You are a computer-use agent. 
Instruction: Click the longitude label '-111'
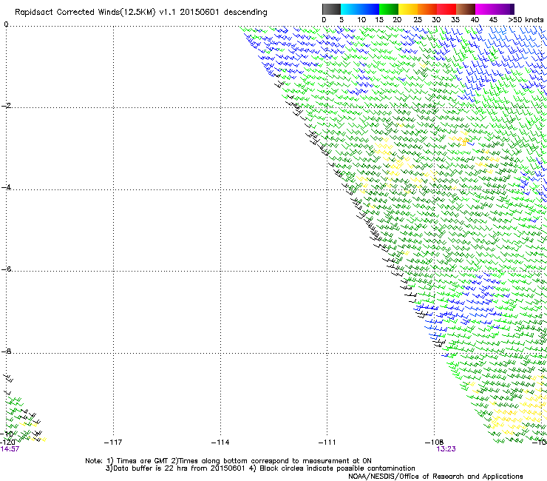pos(327,443)
